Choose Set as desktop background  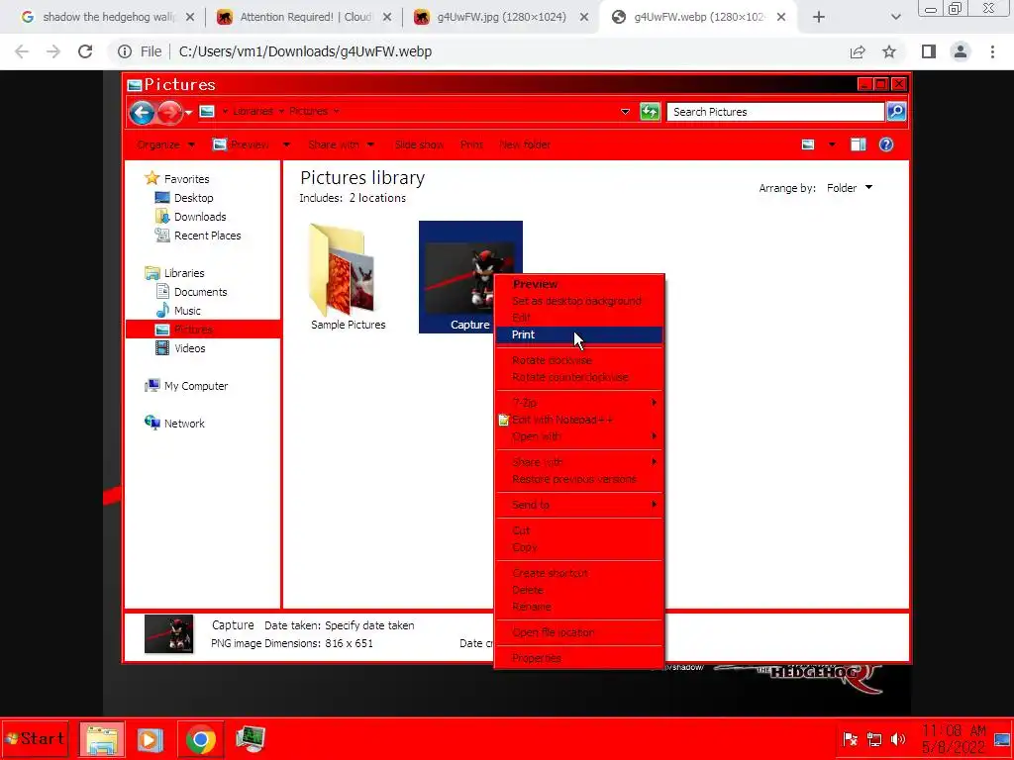pyautogui.click(x=578, y=301)
